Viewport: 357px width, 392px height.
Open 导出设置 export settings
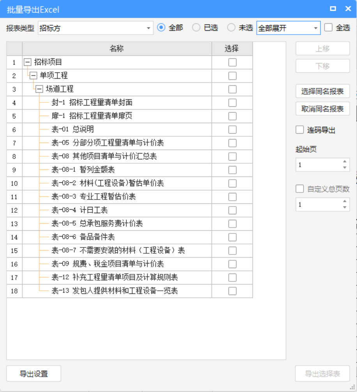tap(34, 374)
